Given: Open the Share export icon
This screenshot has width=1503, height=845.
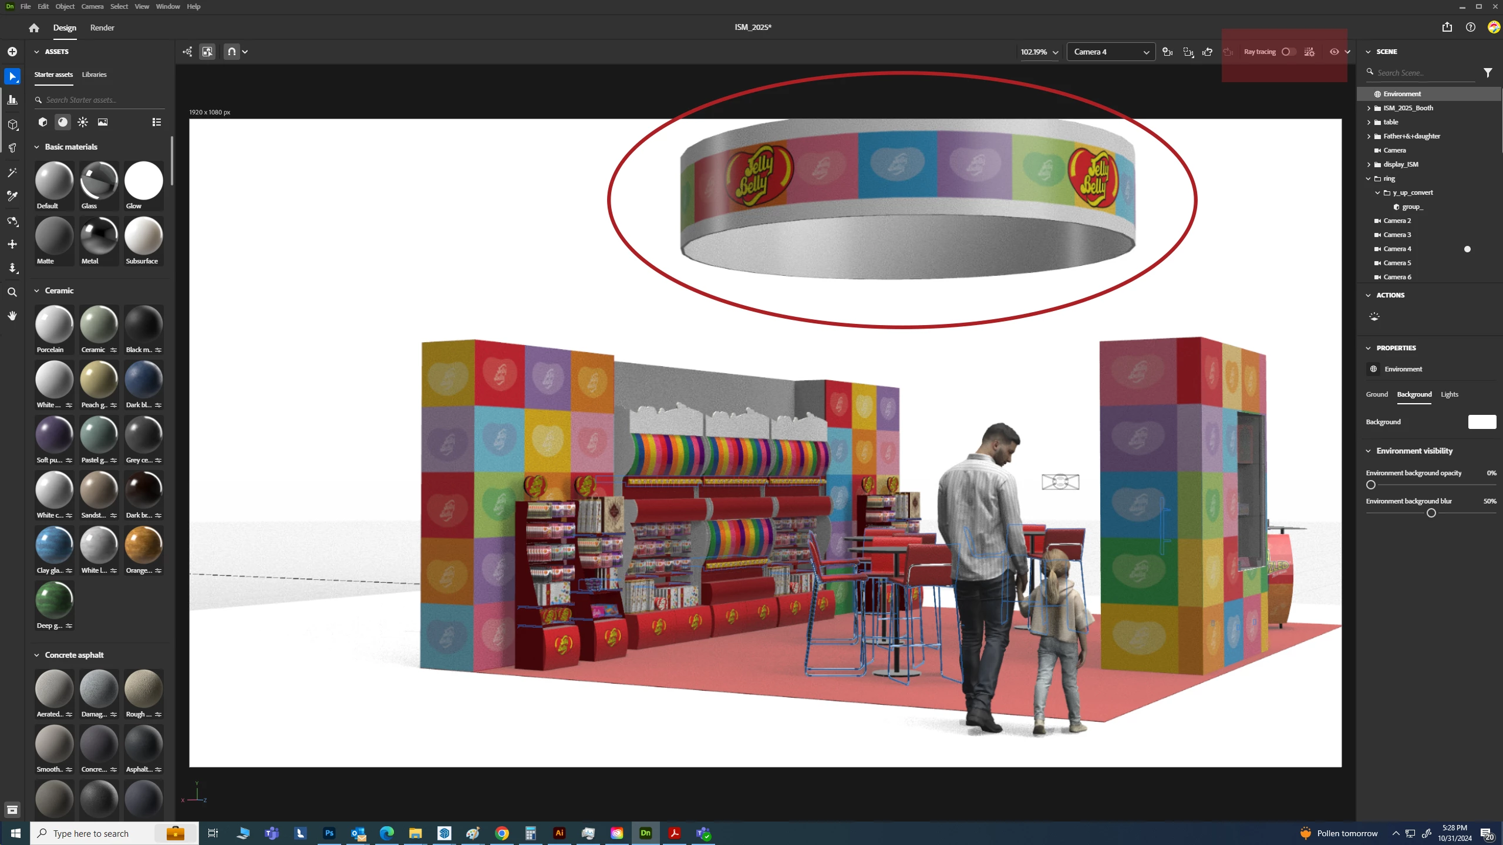Looking at the screenshot, I should [1447, 28].
